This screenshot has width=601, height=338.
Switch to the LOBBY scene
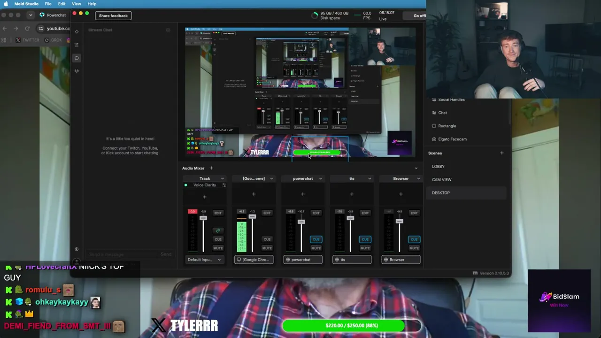coord(438,166)
